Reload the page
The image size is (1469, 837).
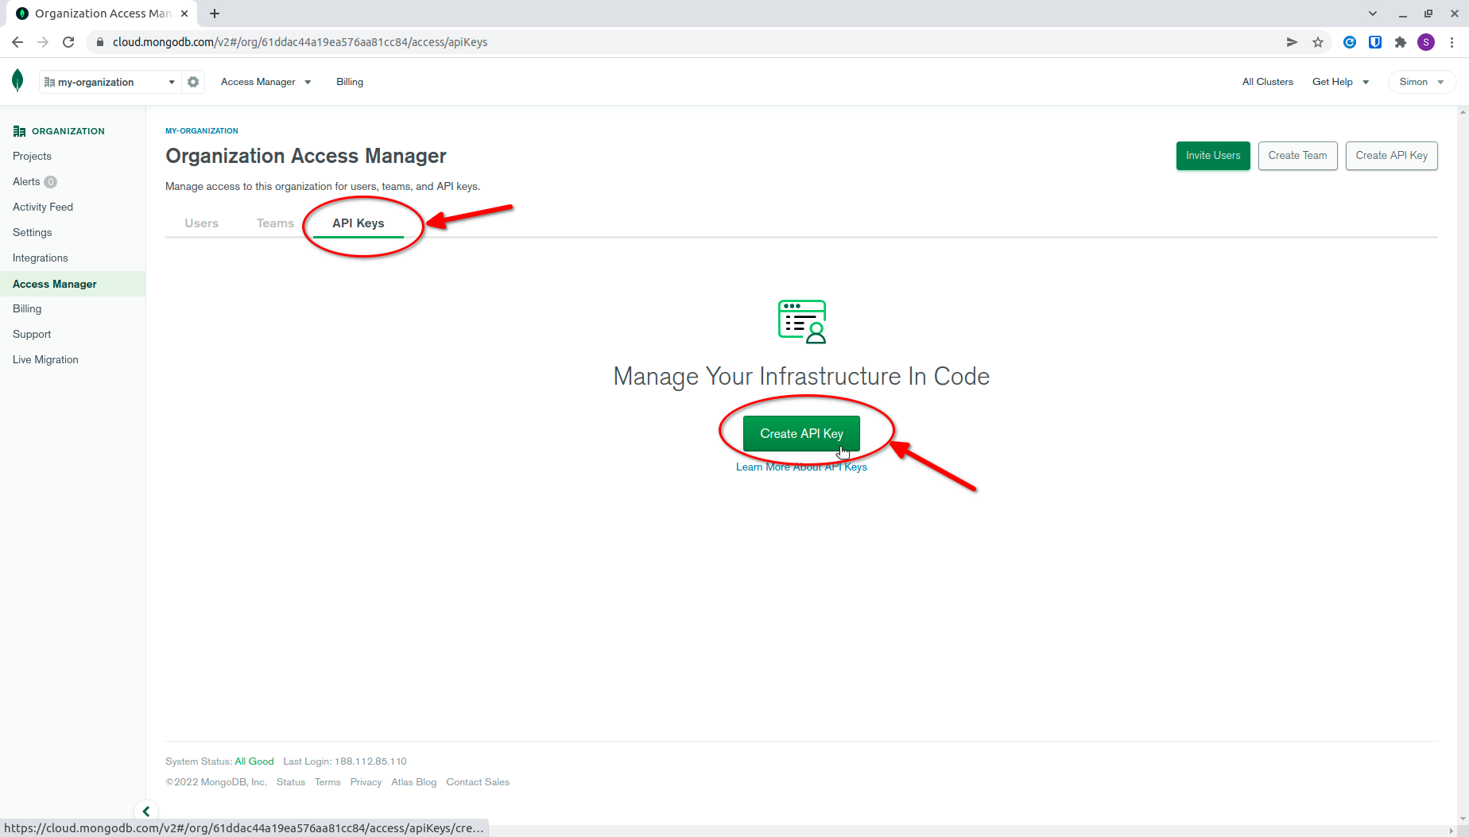(x=68, y=42)
